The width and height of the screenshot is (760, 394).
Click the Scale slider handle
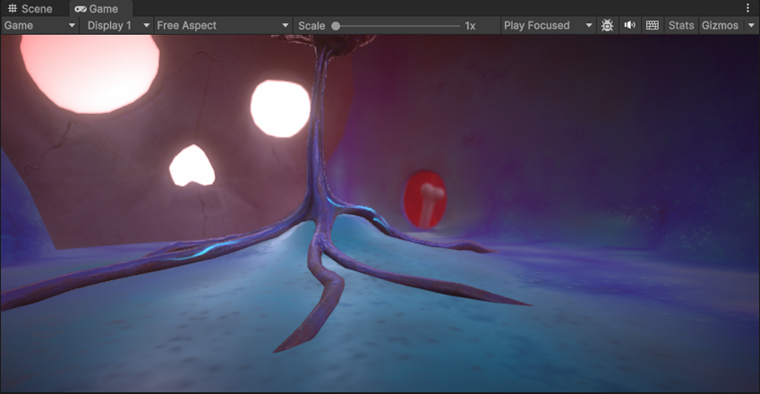pyautogui.click(x=336, y=26)
